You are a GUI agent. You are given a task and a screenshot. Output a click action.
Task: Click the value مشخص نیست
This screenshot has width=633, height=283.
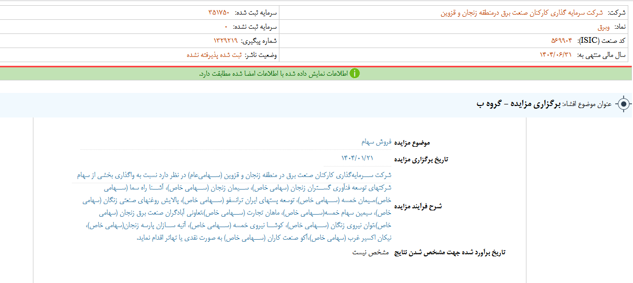click(371, 253)
